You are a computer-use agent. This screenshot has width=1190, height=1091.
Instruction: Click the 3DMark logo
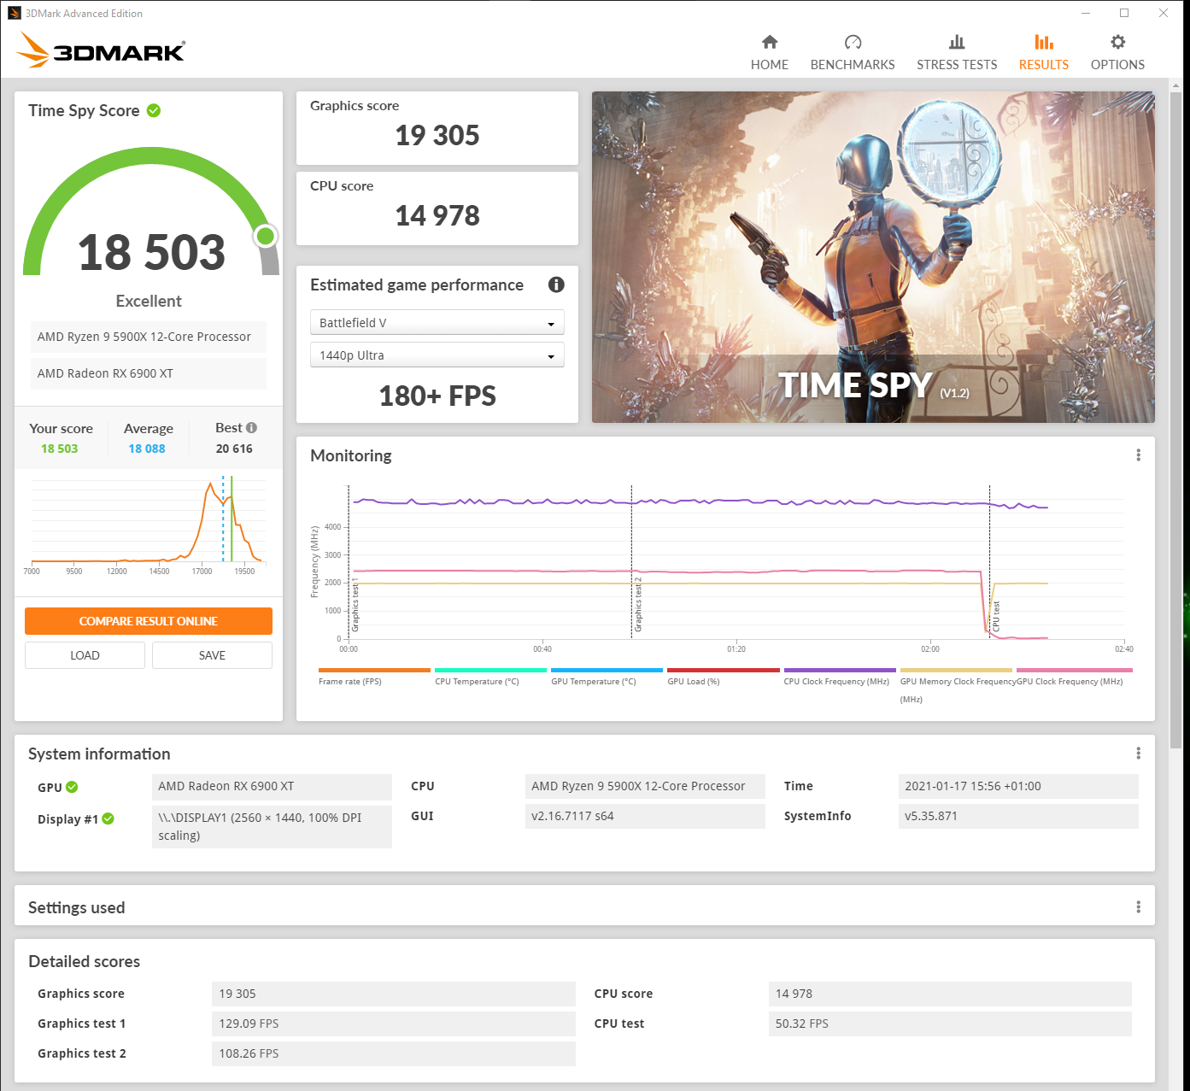100,50
